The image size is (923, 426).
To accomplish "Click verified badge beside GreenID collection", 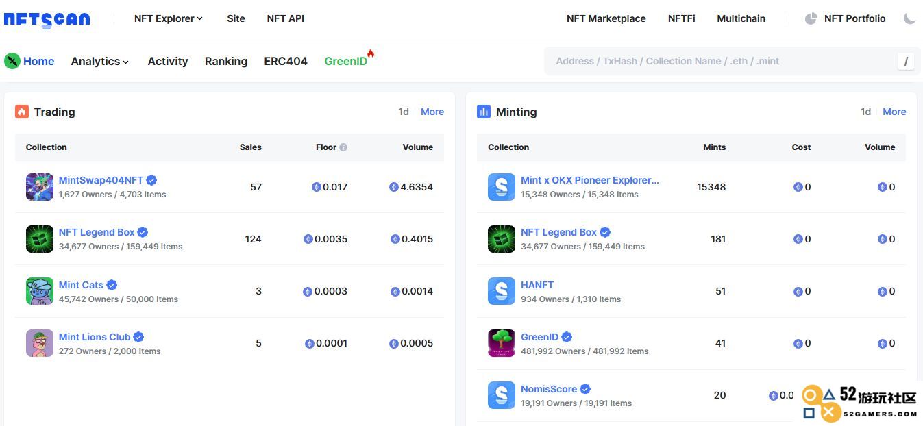I will (x=567, y=337).
